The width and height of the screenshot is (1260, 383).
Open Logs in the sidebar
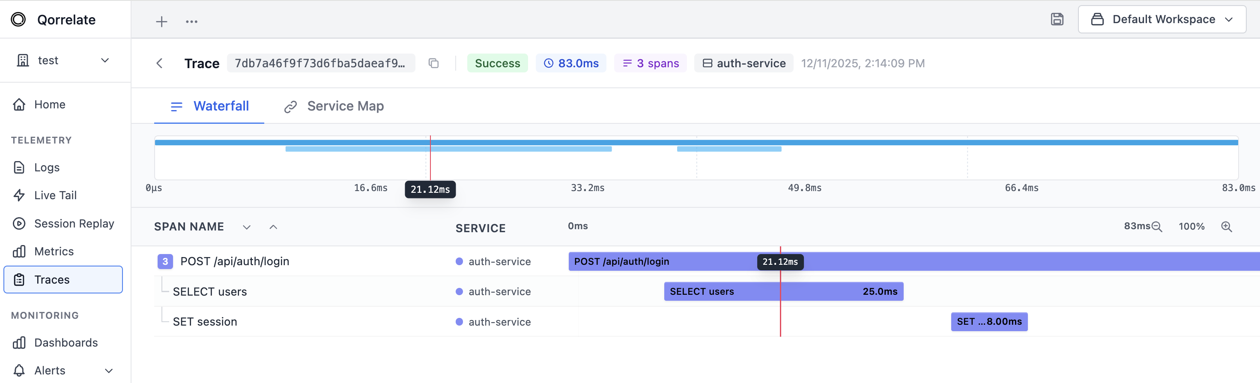click(x=63, y=167)
